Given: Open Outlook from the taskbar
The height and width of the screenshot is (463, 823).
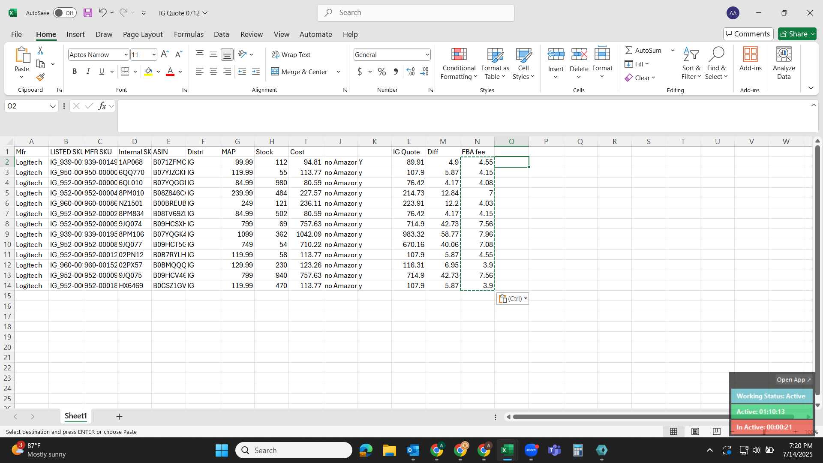Looking at the screenshot, I should 413,450.
